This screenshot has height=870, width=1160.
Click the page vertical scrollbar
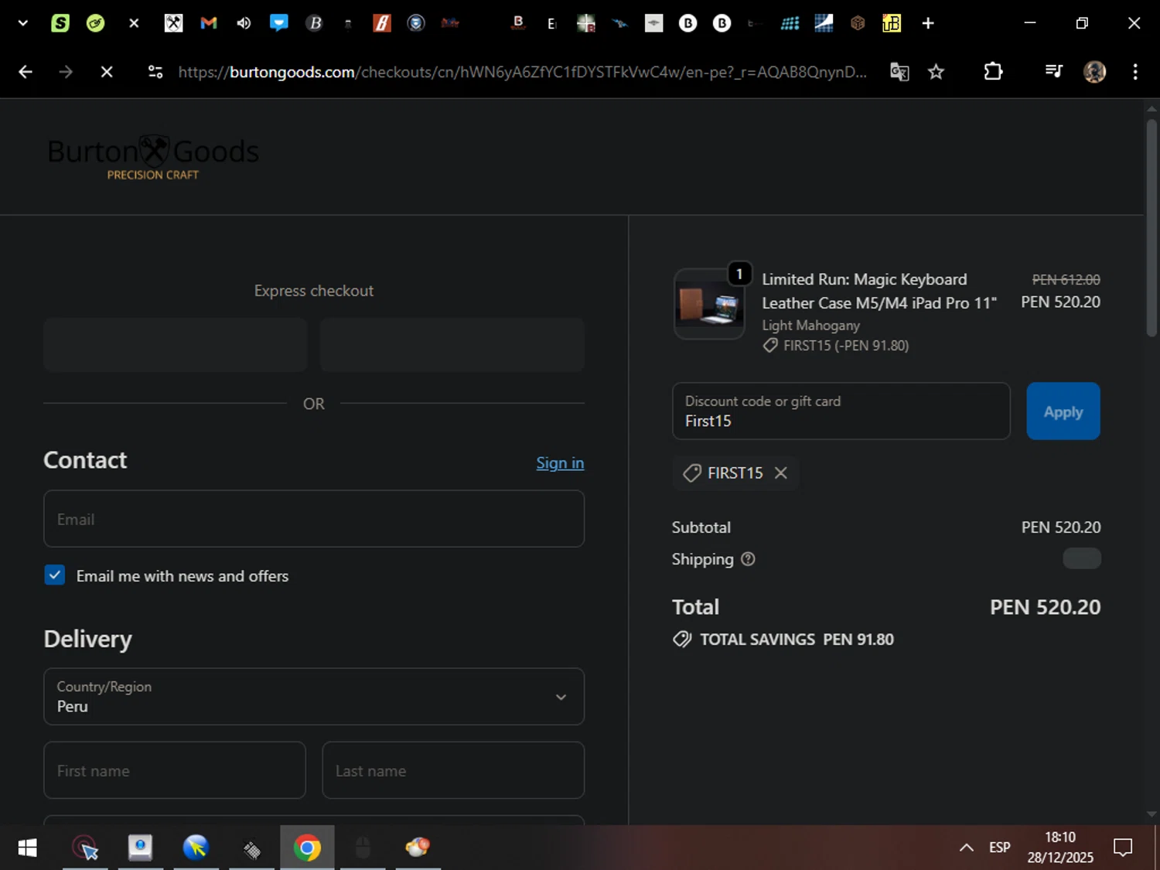pos(1151,229)
